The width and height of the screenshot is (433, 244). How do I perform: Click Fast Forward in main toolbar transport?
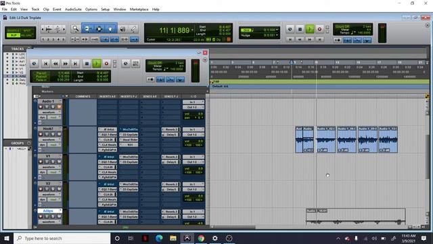(x=310, y=39)
